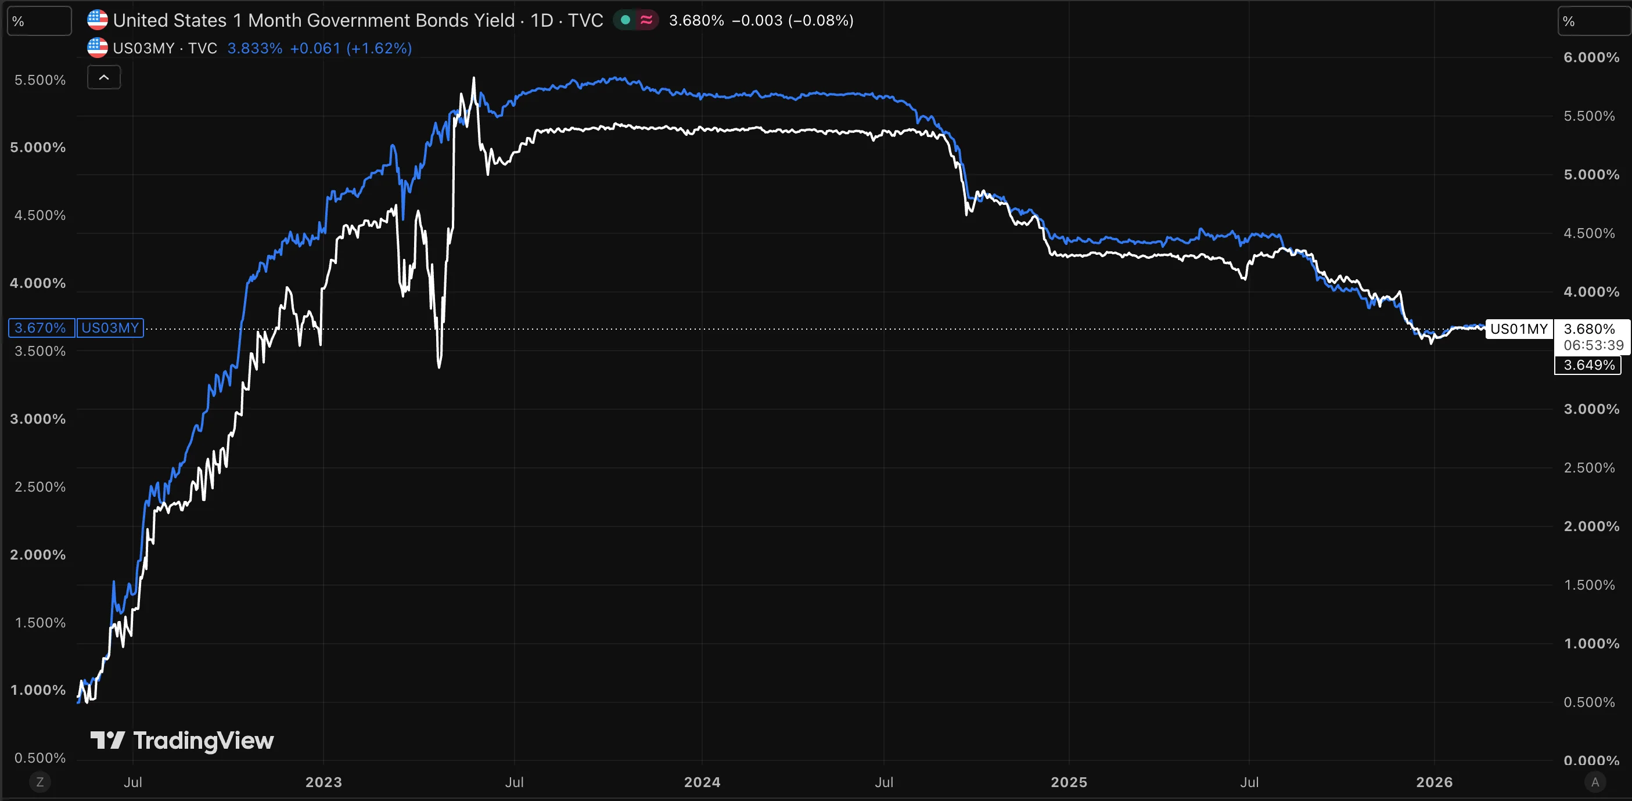This screenshot has width=1632, height=801.
Task: Click the US flag icon beside the main title
Action: tap(97, 20)
